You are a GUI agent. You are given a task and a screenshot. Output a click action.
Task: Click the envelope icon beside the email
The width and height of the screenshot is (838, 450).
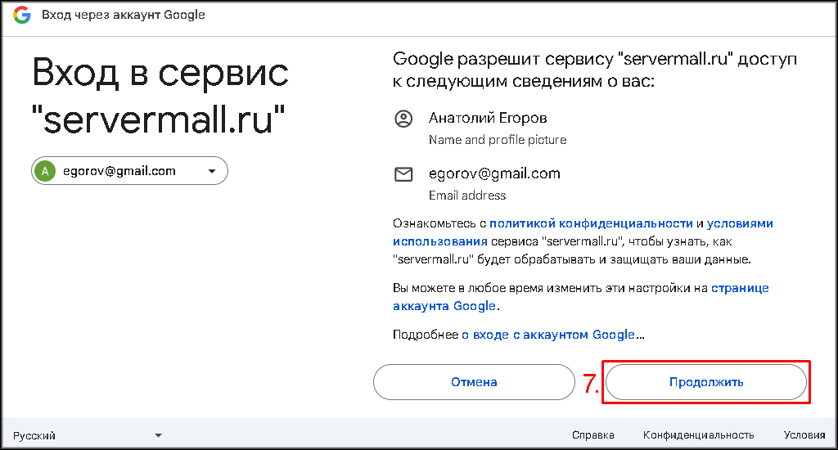point(403,174)
